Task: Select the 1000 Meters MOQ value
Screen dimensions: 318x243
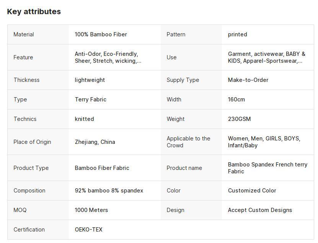Action: point(91,210)
